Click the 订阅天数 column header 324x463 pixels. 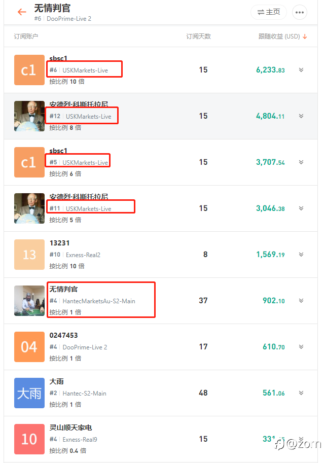coord(198,37)
